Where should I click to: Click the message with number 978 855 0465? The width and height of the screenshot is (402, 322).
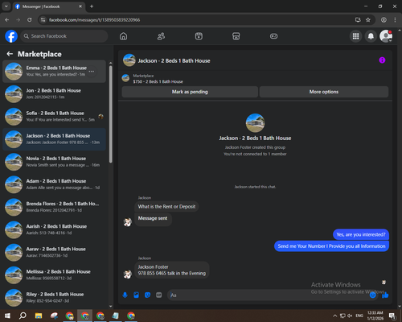tap(172, 270)
